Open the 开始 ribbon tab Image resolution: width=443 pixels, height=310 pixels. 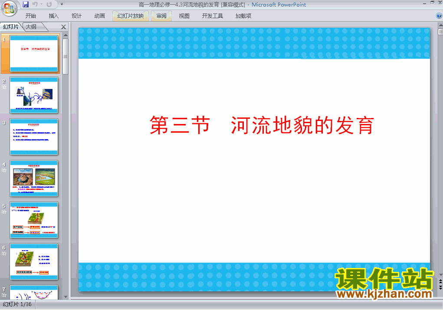pos(31,16)
